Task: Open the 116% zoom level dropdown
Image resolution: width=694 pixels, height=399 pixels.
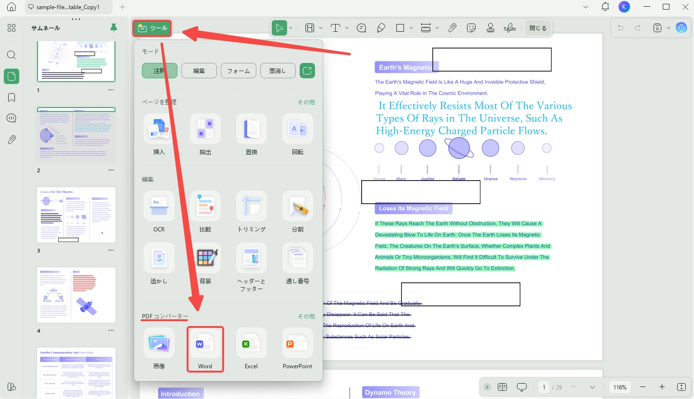Action: pos(620,387)
